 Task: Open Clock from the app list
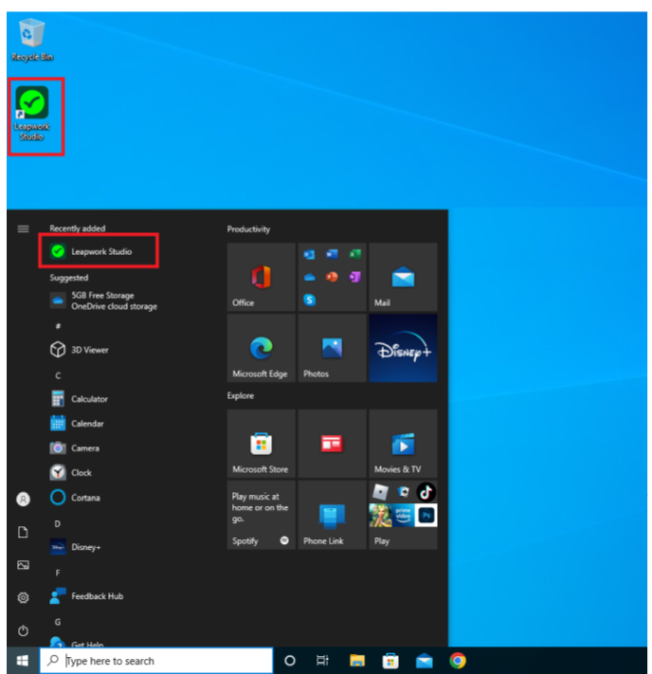(71, 472)
